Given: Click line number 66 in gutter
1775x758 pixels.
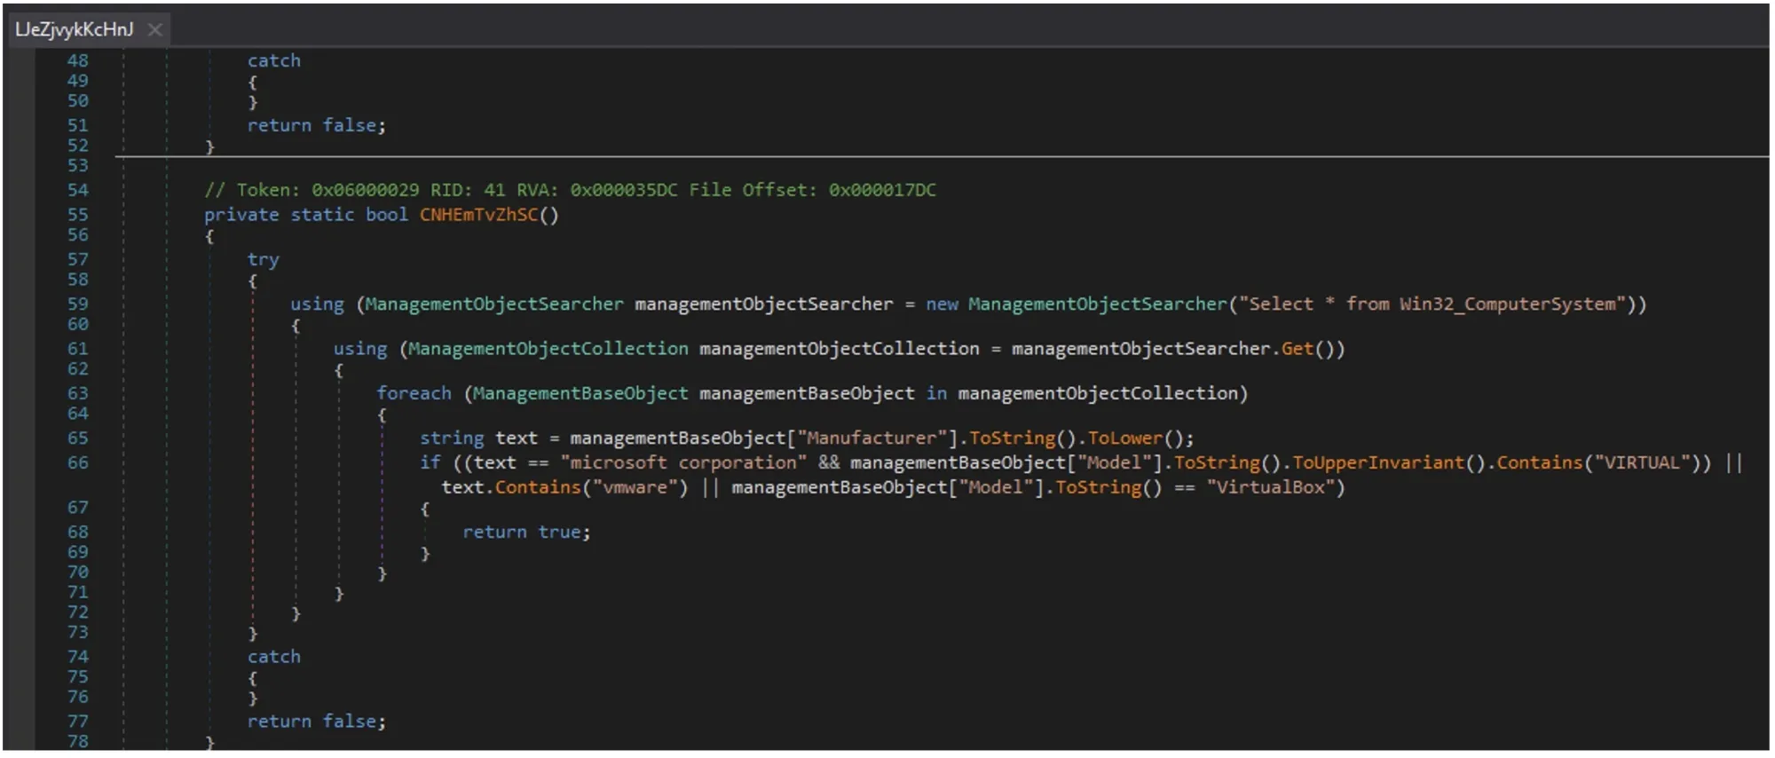Looking at the screenshot, I should pos(78,462).
